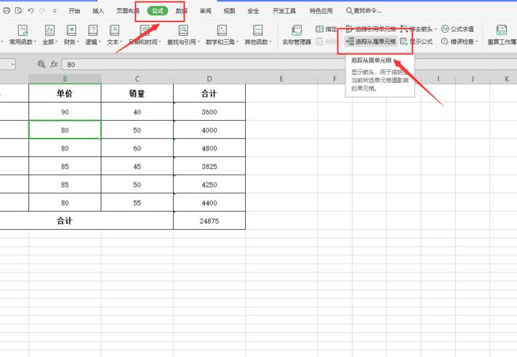This screenshot has height=357, width=517.
Task: Click the cell containing 4800
Action: (209, 148)
